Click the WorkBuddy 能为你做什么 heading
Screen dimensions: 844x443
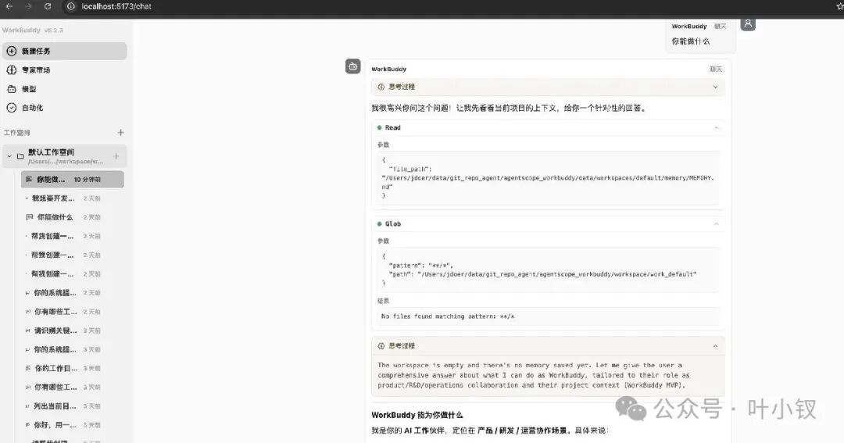(x=417, y=415)
